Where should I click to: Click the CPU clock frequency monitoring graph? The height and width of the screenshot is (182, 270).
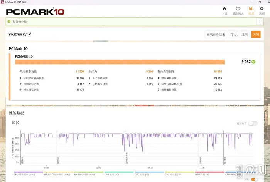tap(137, 148)
